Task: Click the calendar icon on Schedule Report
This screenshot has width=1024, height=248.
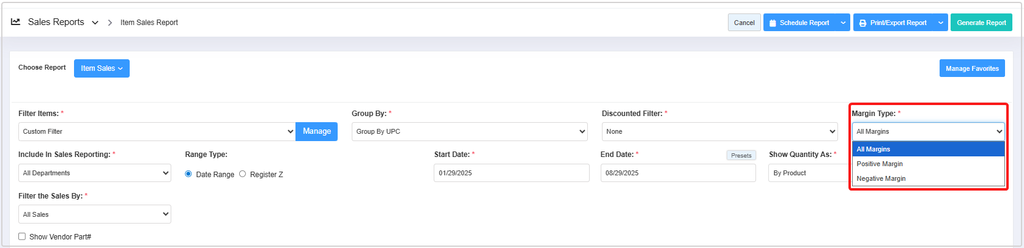Action: [x=773, y=23]
